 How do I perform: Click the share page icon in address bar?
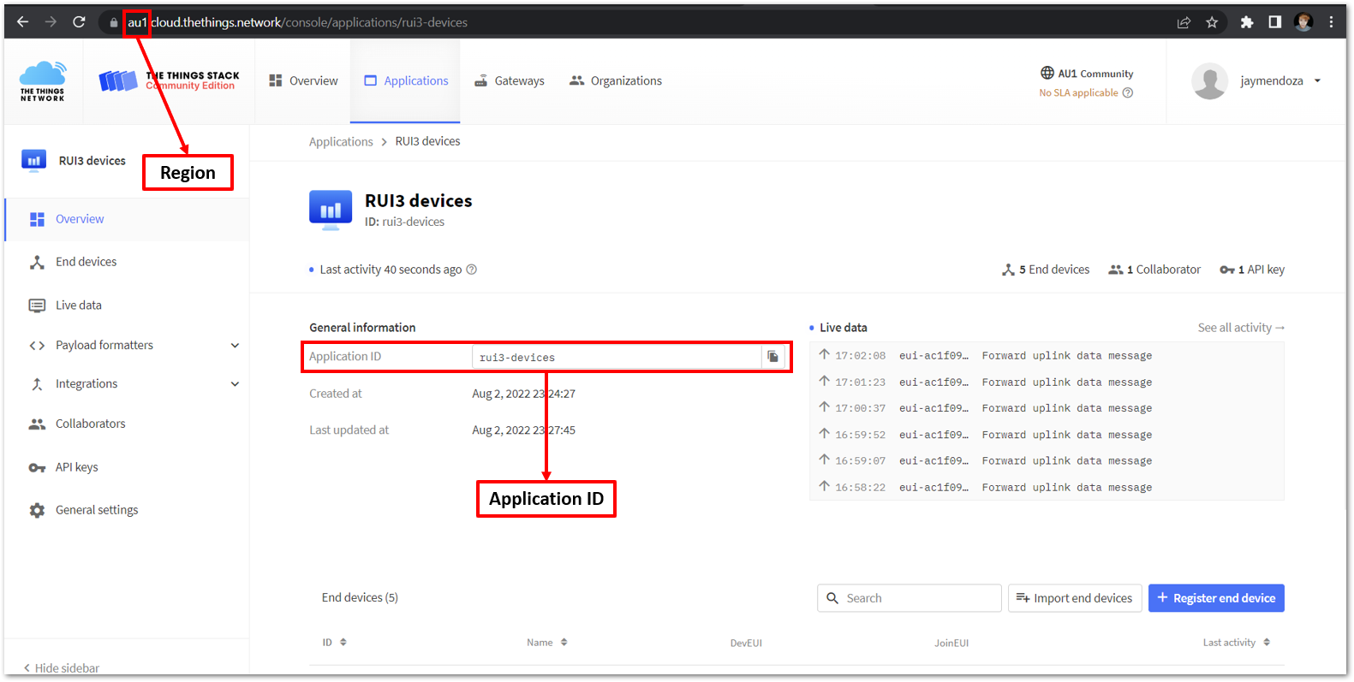(1184, 22)
